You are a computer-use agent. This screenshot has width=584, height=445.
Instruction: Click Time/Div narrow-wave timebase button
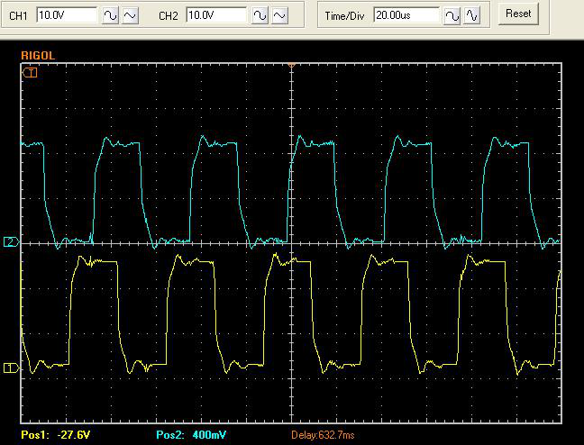[x=473, y=15]
